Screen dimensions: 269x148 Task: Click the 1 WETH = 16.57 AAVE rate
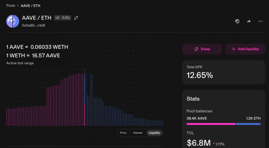[33, 55]
